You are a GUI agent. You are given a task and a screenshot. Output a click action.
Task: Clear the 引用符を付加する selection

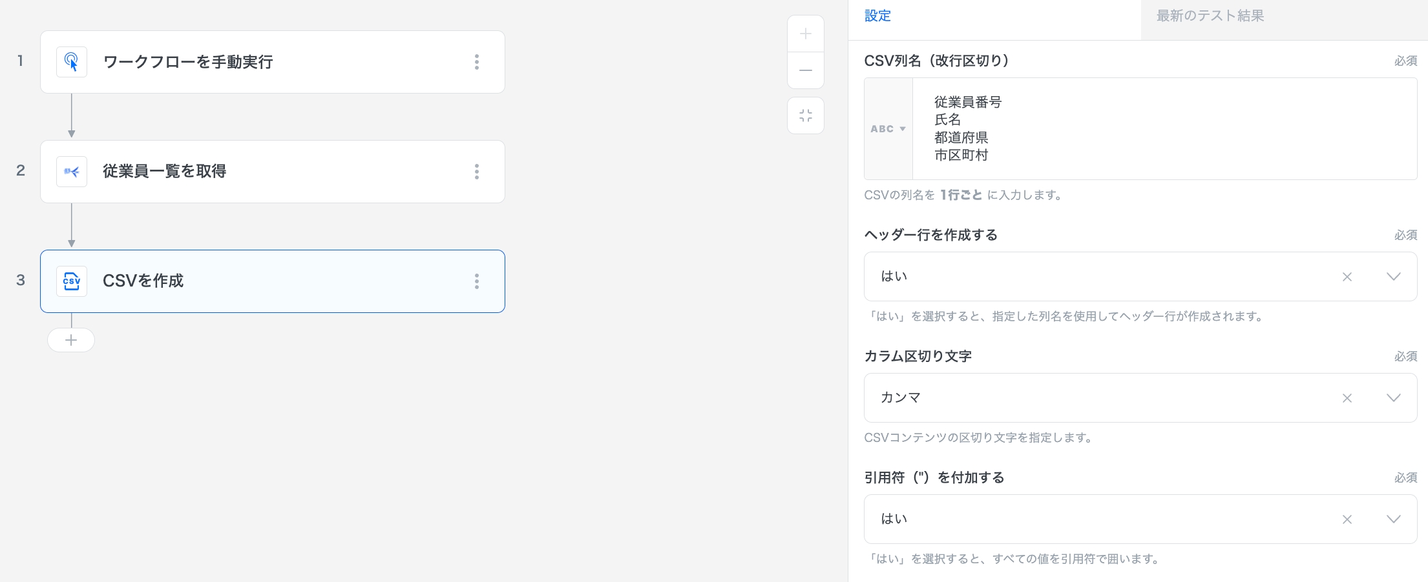pyautogui.click(x=1347, y=519)
